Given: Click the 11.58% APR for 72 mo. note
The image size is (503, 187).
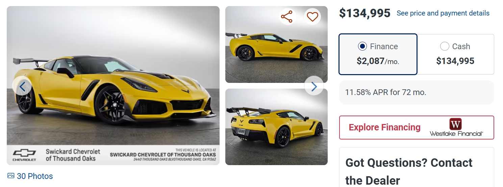Looking at the screenshot, I should click(386, 92).
